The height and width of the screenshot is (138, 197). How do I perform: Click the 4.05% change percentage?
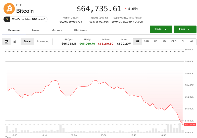(133, 9)
